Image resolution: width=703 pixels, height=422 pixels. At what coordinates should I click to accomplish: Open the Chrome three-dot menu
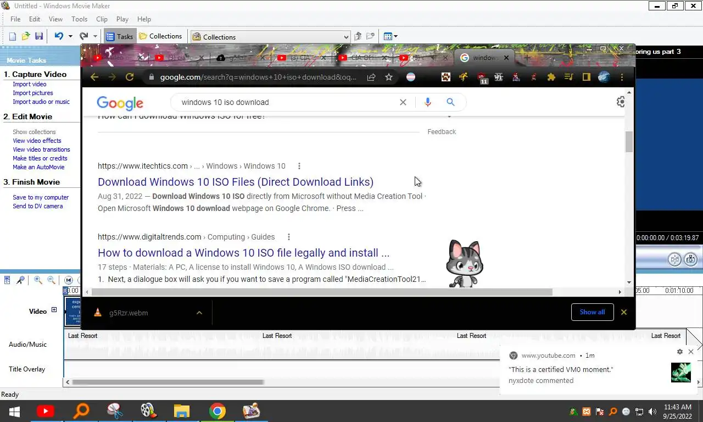(x=622, y=77)
